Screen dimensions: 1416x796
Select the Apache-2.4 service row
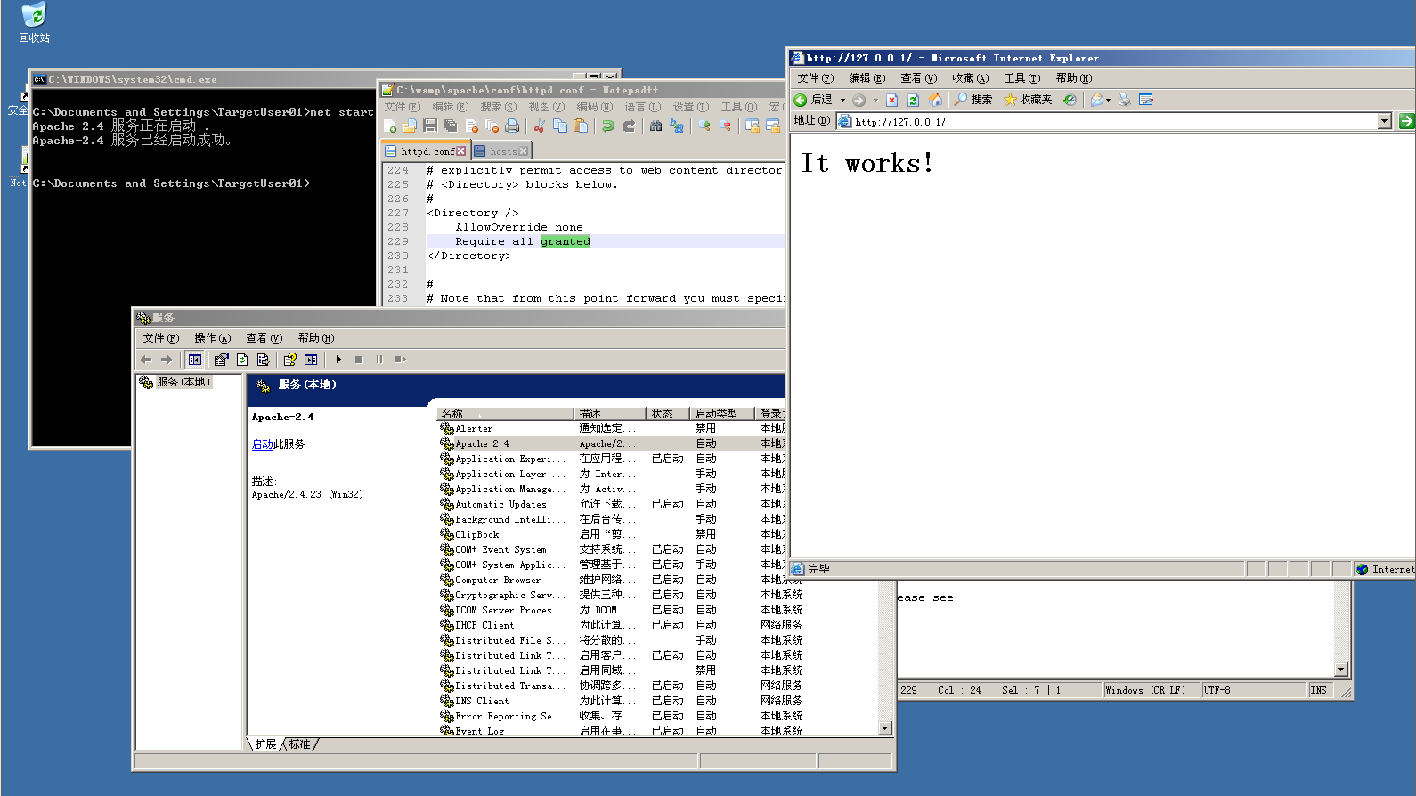point(613,443)
